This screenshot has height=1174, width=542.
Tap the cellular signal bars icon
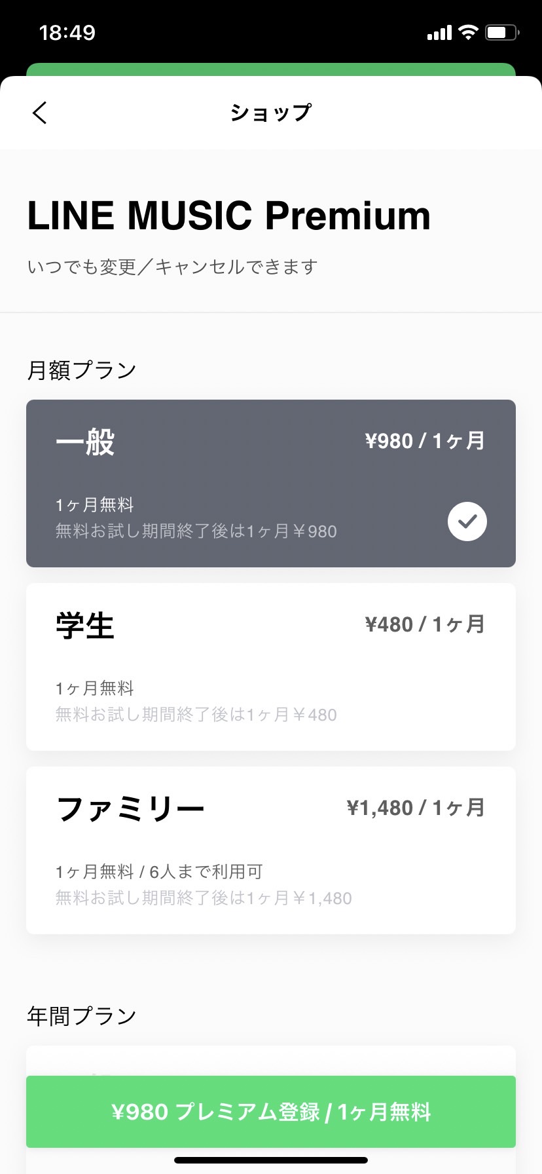(x=439, y=33)
